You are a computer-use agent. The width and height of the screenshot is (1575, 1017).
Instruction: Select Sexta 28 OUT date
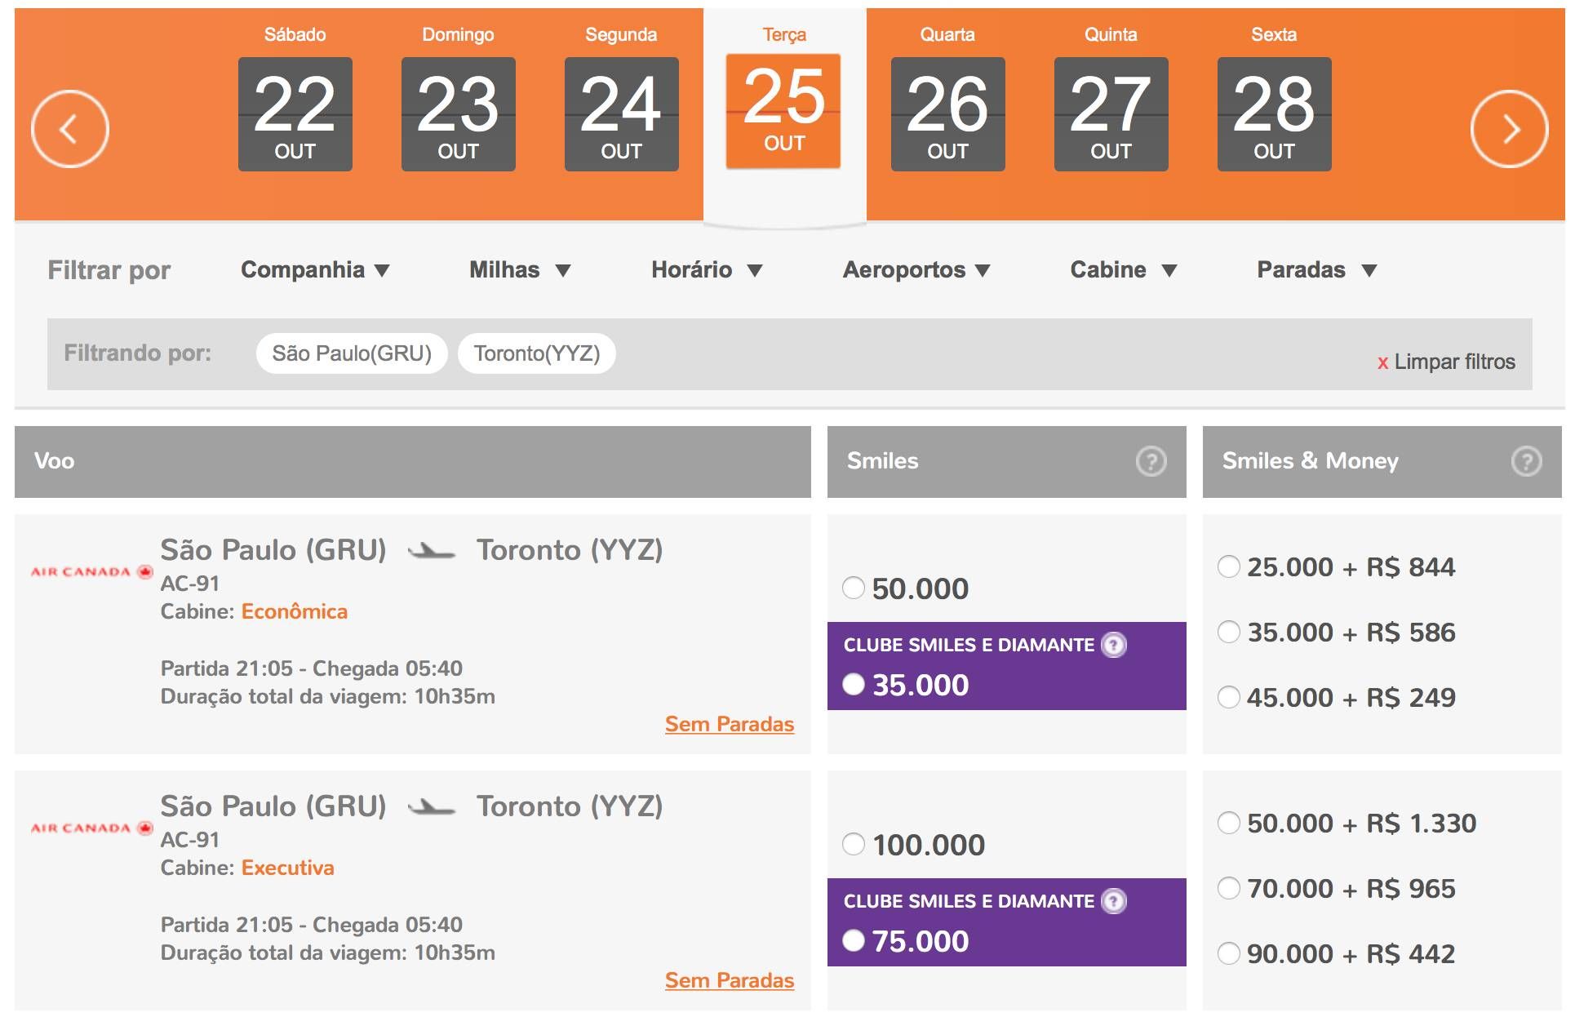[1274, 113]
